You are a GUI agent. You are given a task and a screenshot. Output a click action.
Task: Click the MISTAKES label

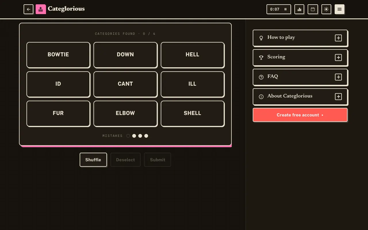[x=112, y=136]
